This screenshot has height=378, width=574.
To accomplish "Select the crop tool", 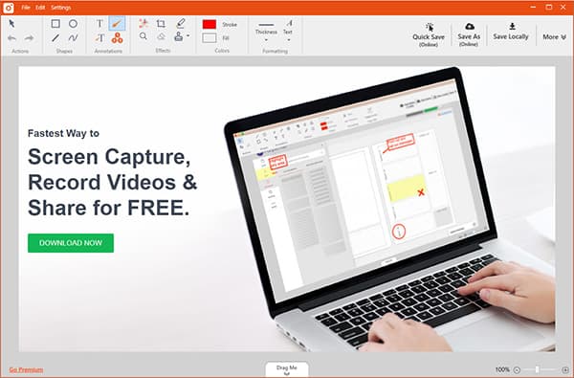I will pyautogui.click(x=161, y=24).
